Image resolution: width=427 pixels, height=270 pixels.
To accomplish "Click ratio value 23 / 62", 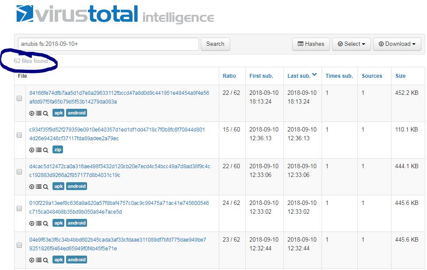I will tap(231, 239).
